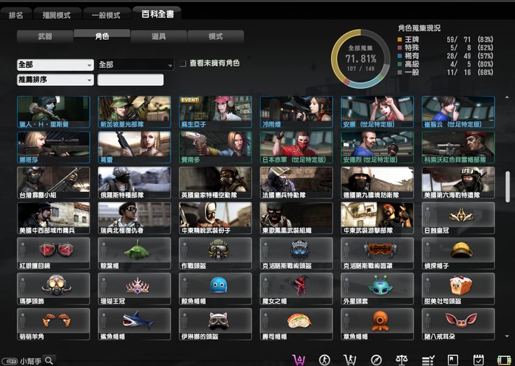Select the 偵探帽子 yellow hat icon
The height and width of the screenshot is (366, 515).
[x=461, y=251]
